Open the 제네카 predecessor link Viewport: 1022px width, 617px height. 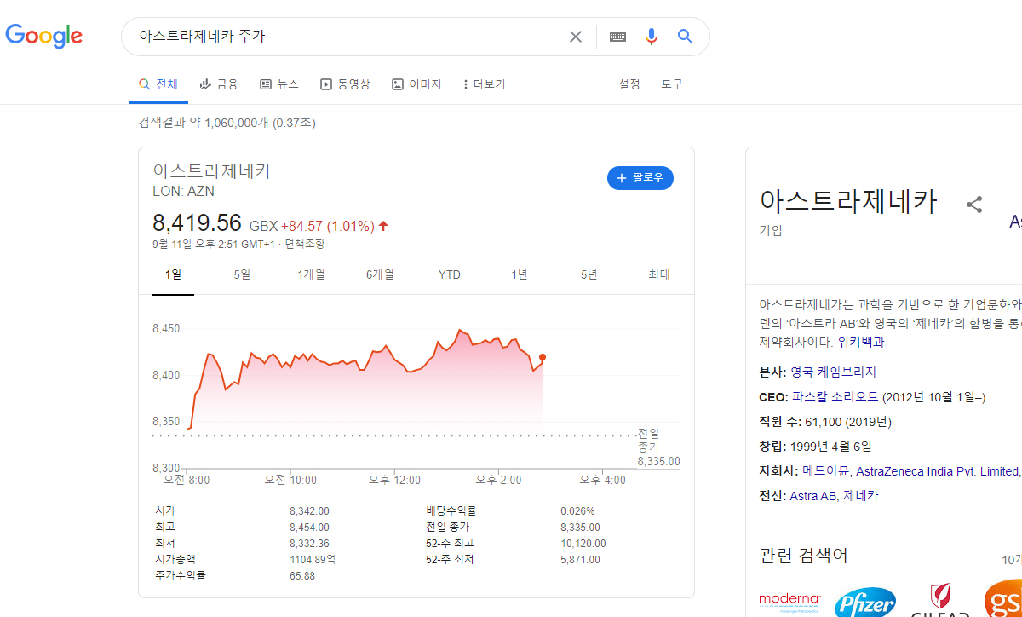coord(861,496)
